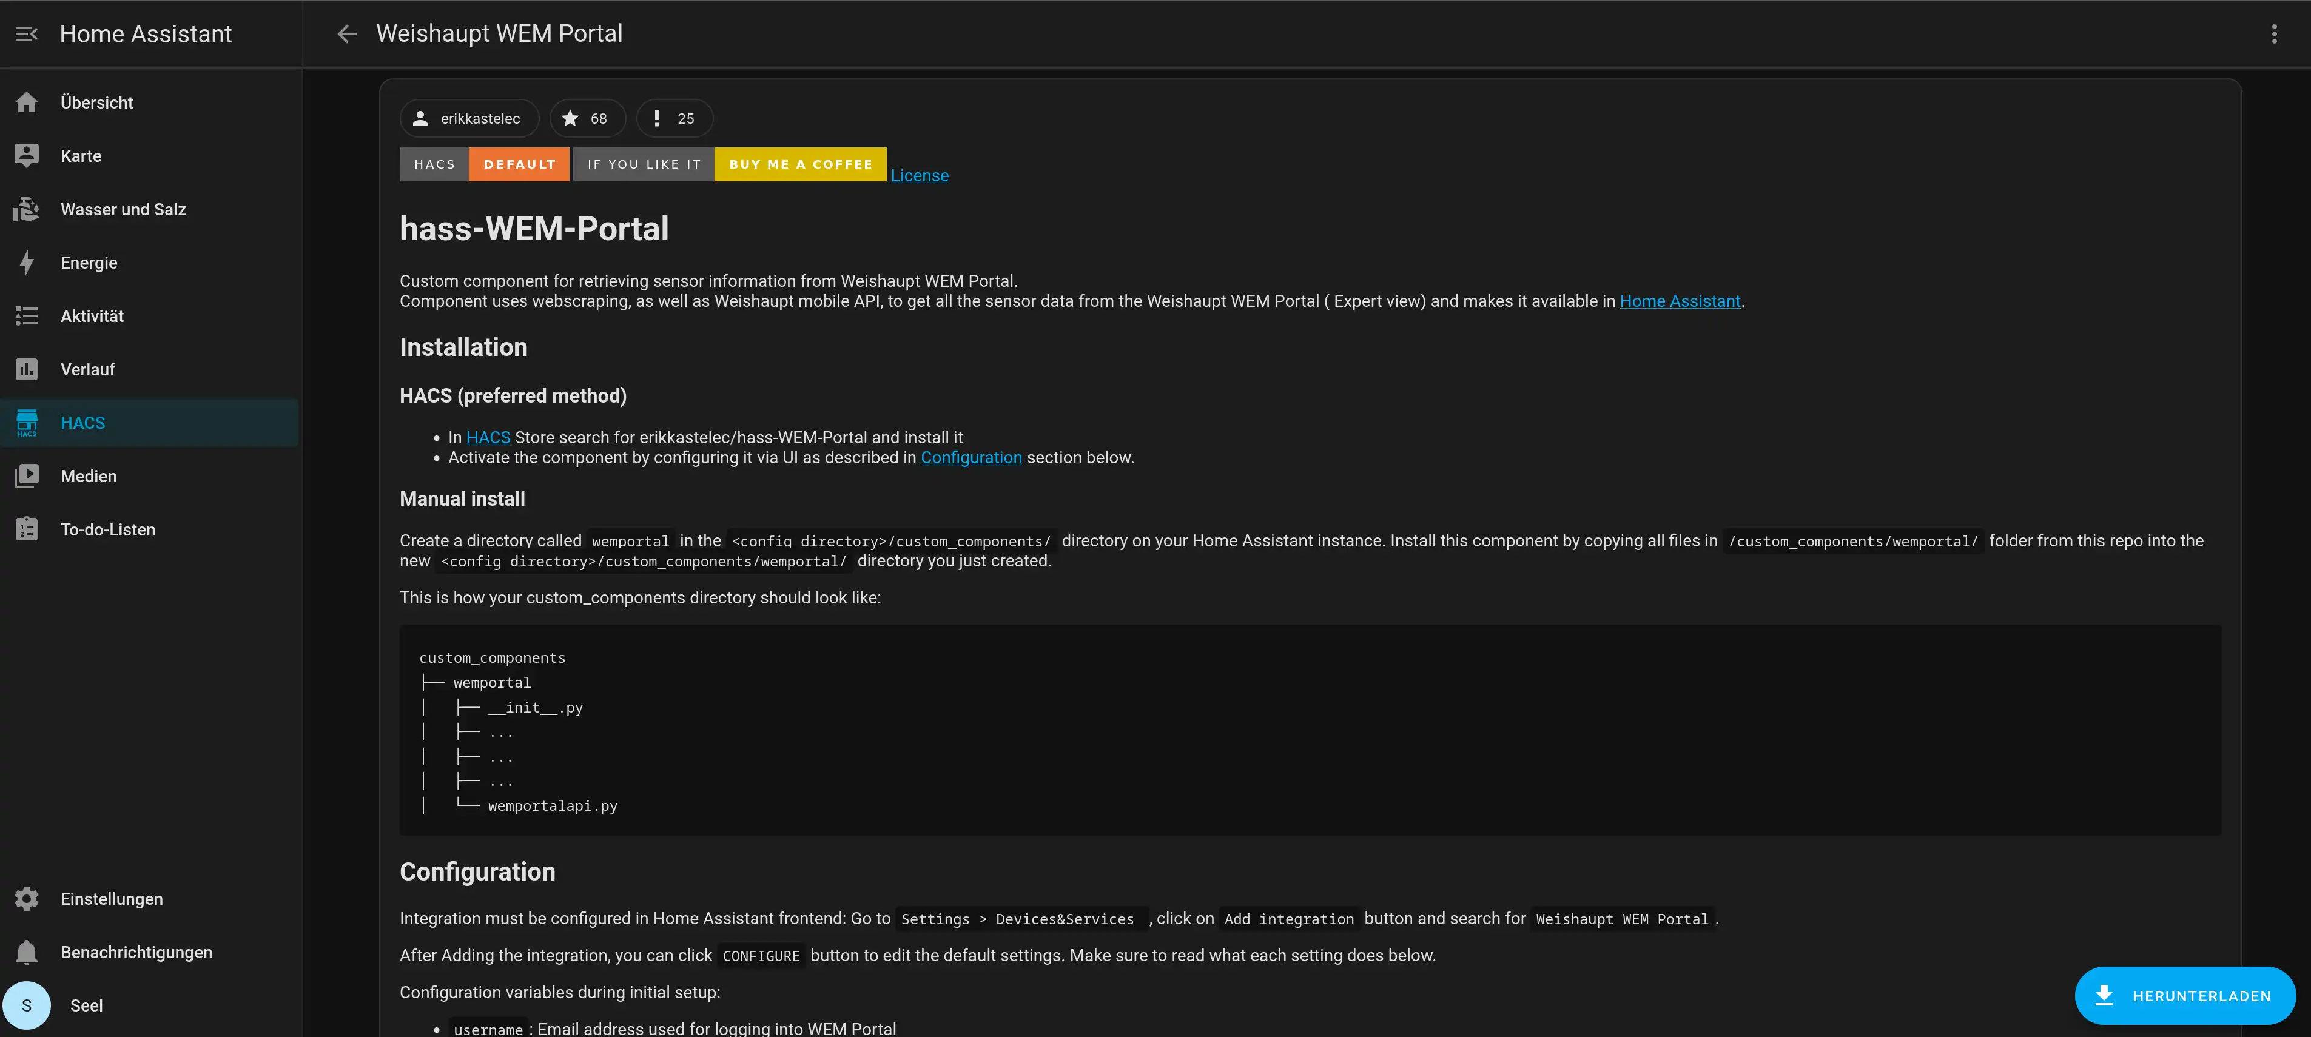Click the Buy Me A Coffee badge

729,164
